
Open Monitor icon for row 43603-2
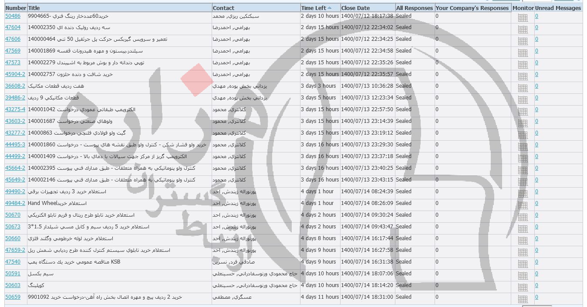tap(523, 123)
